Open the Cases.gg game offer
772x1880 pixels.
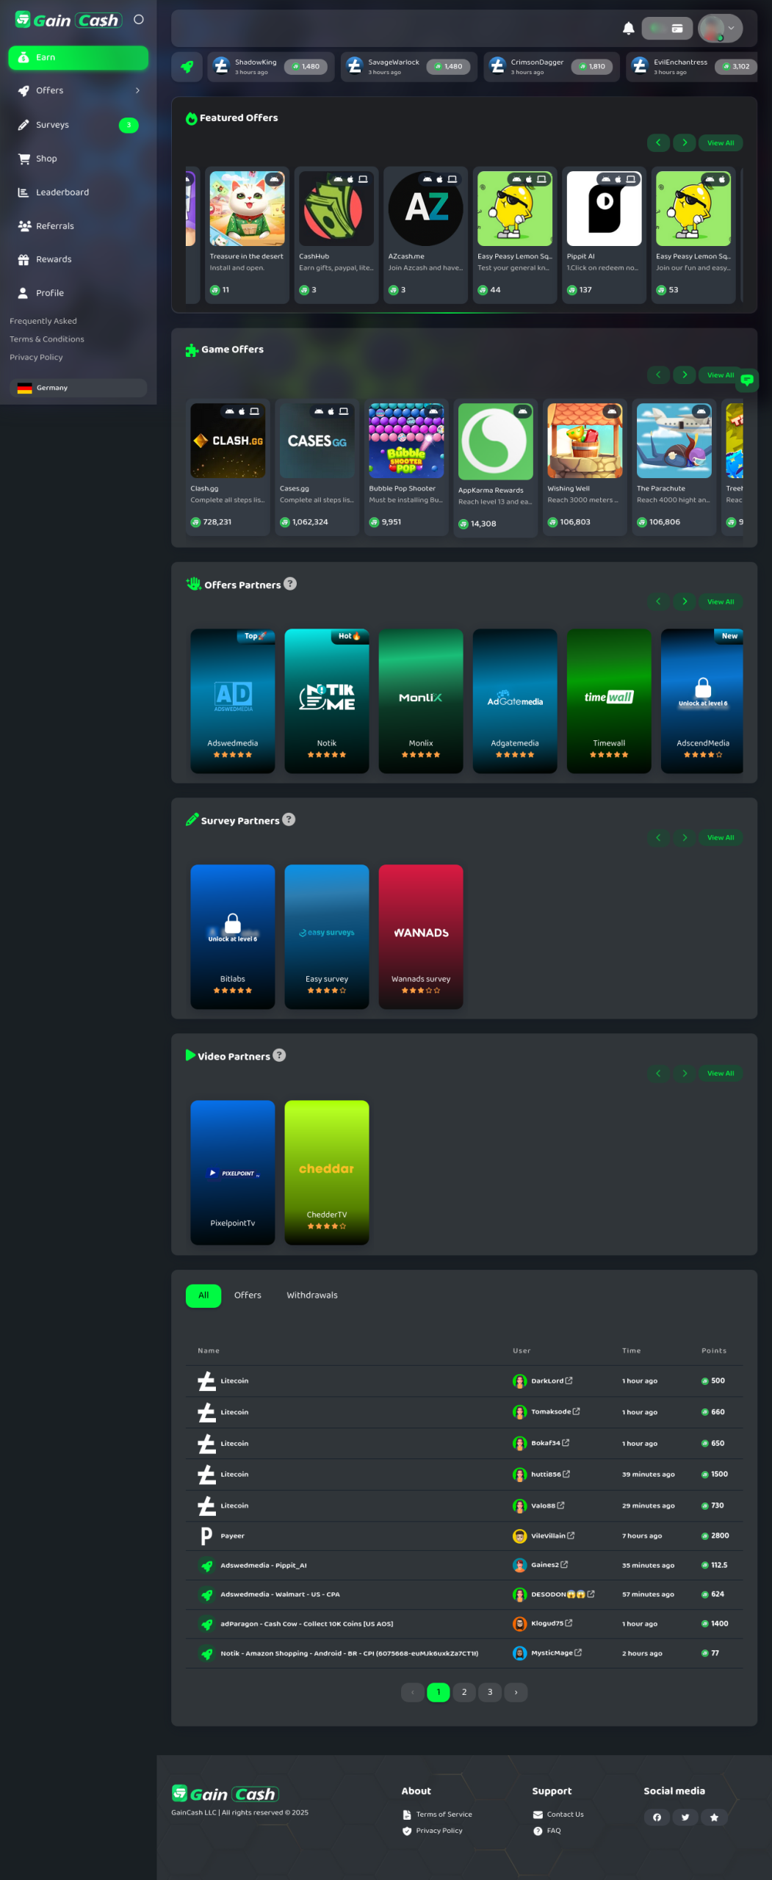click(317, 467)
